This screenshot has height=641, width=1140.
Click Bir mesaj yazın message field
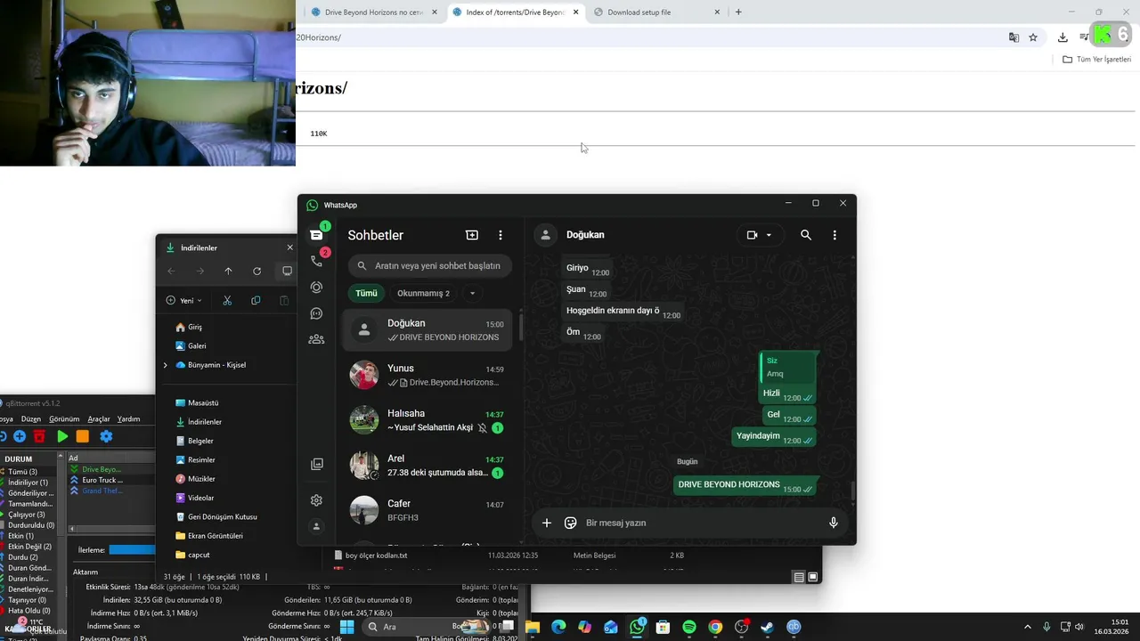pos(700,523)
